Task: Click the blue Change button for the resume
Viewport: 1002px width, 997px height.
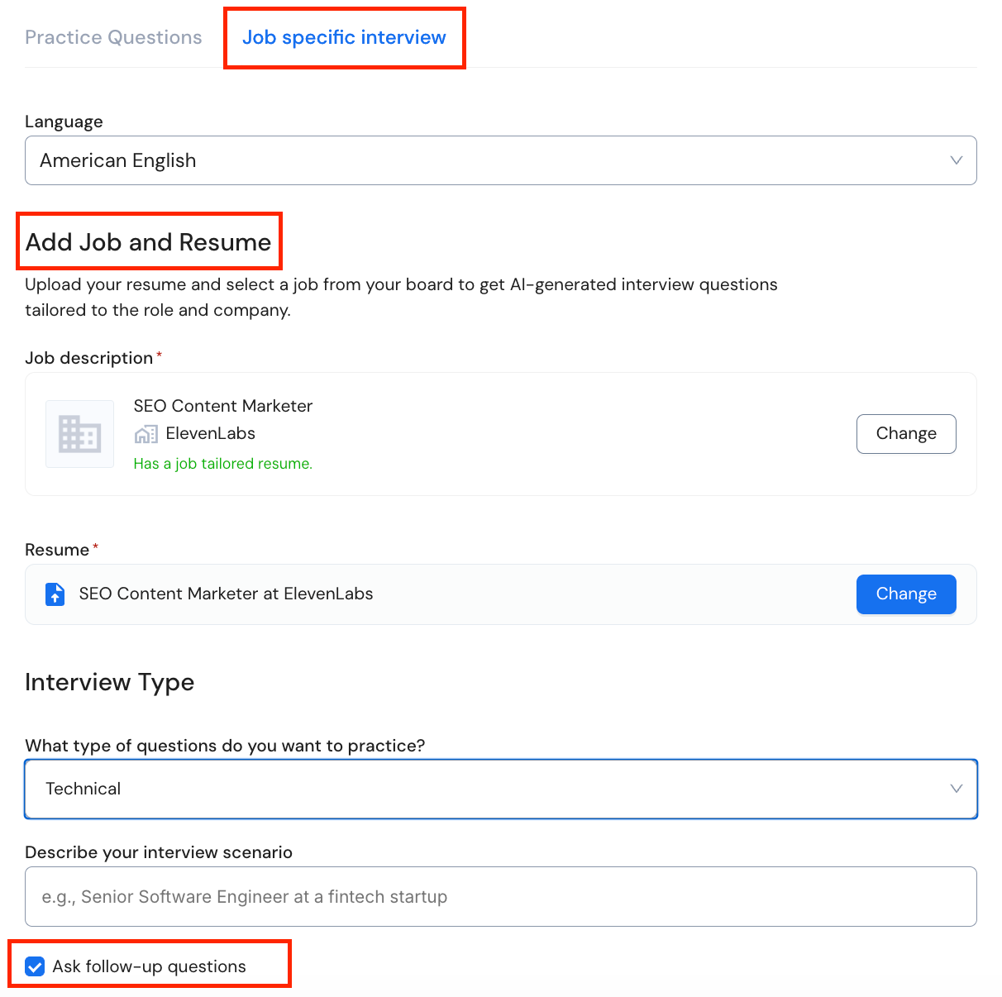Action: click(905, 594)
